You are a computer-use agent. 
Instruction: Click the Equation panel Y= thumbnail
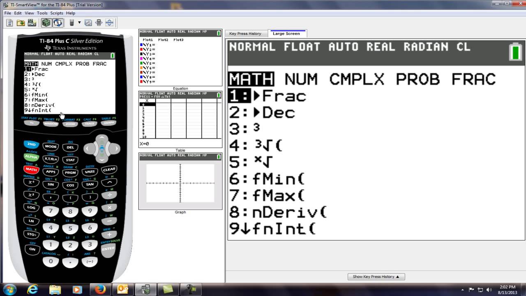pyautogui.click(x=180, y=58)
